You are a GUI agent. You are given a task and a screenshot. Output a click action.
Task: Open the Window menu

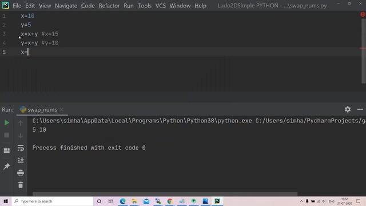[180, 6]
